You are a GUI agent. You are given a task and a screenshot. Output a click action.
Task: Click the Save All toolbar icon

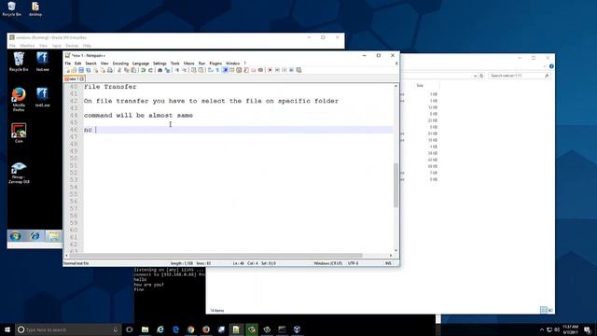(88, 70)
